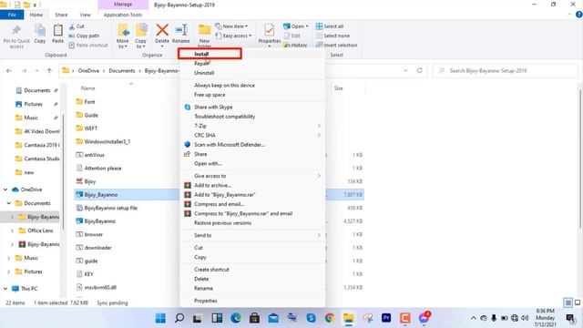Image resolution: width=583 pixels, height=328 pixels.
Task: Switch to details view layout icon
Action: pyautogui.click(x=568, y=302)
